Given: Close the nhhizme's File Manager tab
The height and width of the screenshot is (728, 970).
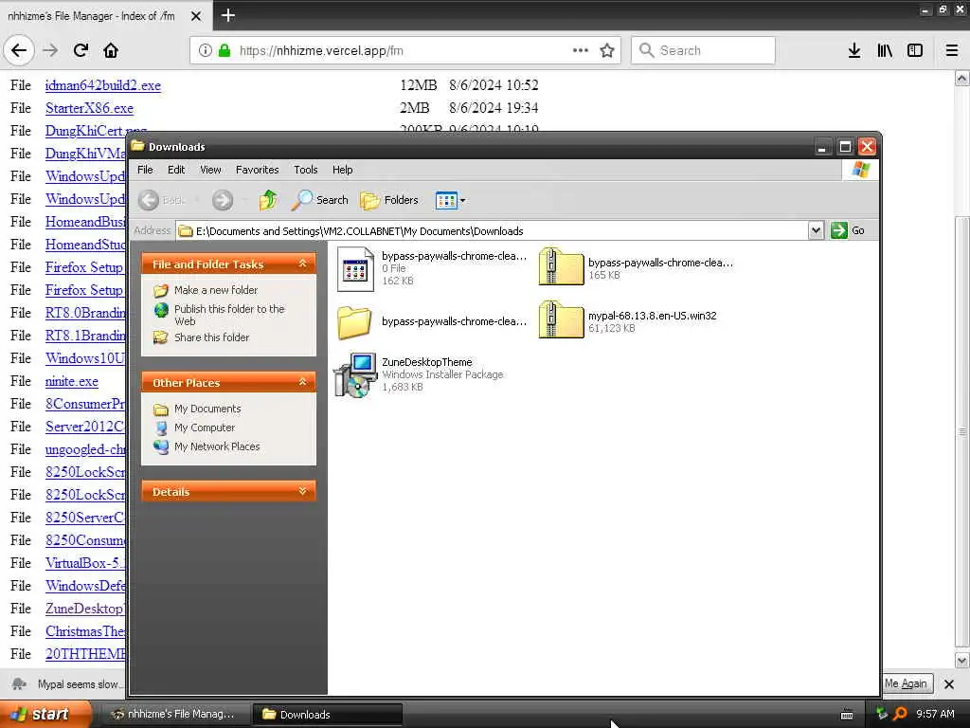Looking at the screenshot, I should click(196, 16).
